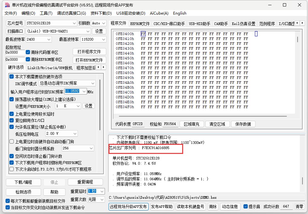Screen dimensions: 308x214
Task: Toggle 空闲状态时停止看门狗计数 checkbox
Action: tap(12, 156)
